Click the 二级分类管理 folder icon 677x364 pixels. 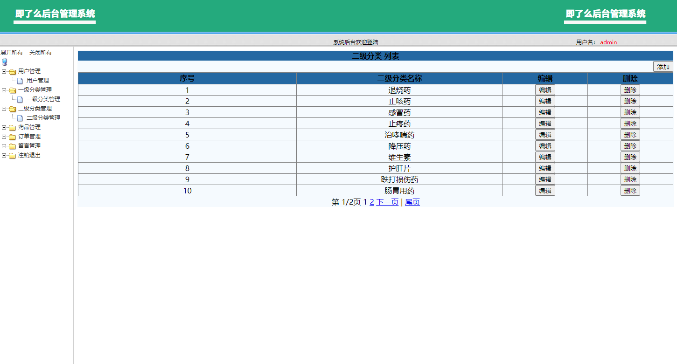[x=12, y=108]
